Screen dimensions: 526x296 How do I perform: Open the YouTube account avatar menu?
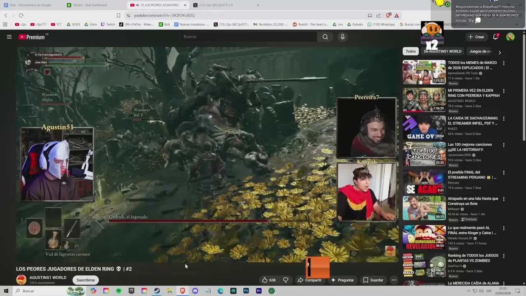pyautogui.click(x=510, y=37)
